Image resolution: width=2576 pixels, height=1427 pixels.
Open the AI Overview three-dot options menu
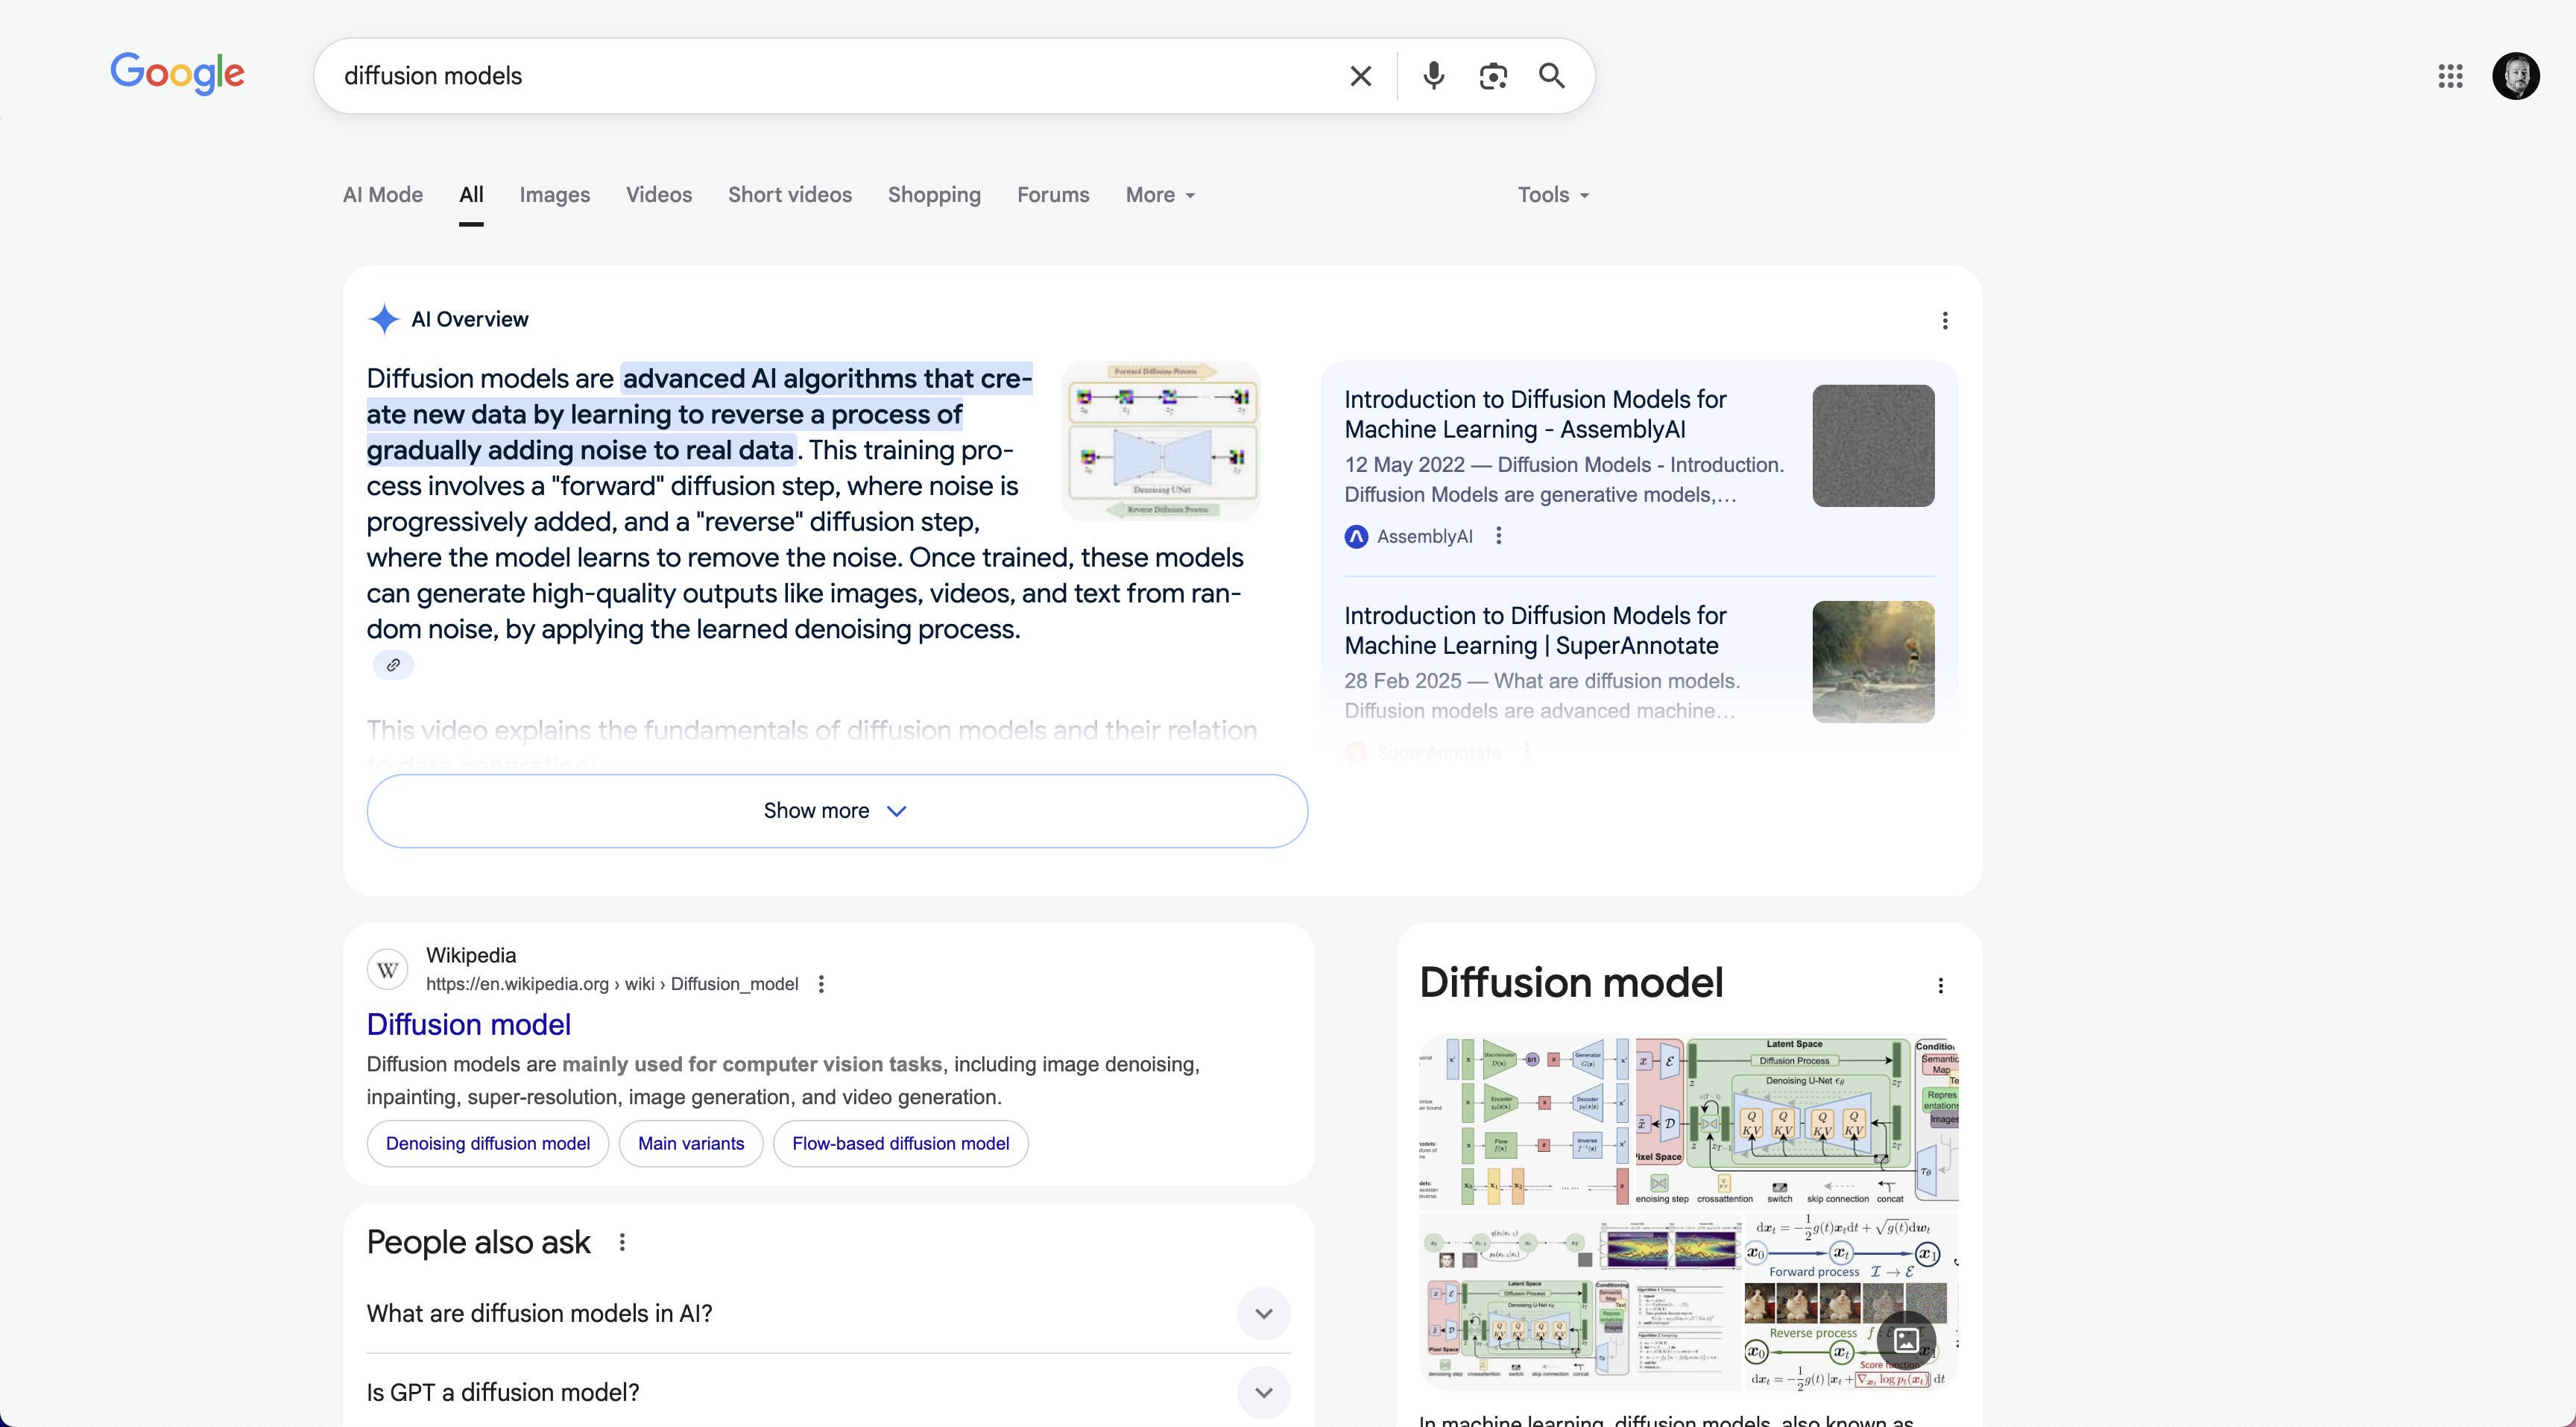(x=1944, y=319)
